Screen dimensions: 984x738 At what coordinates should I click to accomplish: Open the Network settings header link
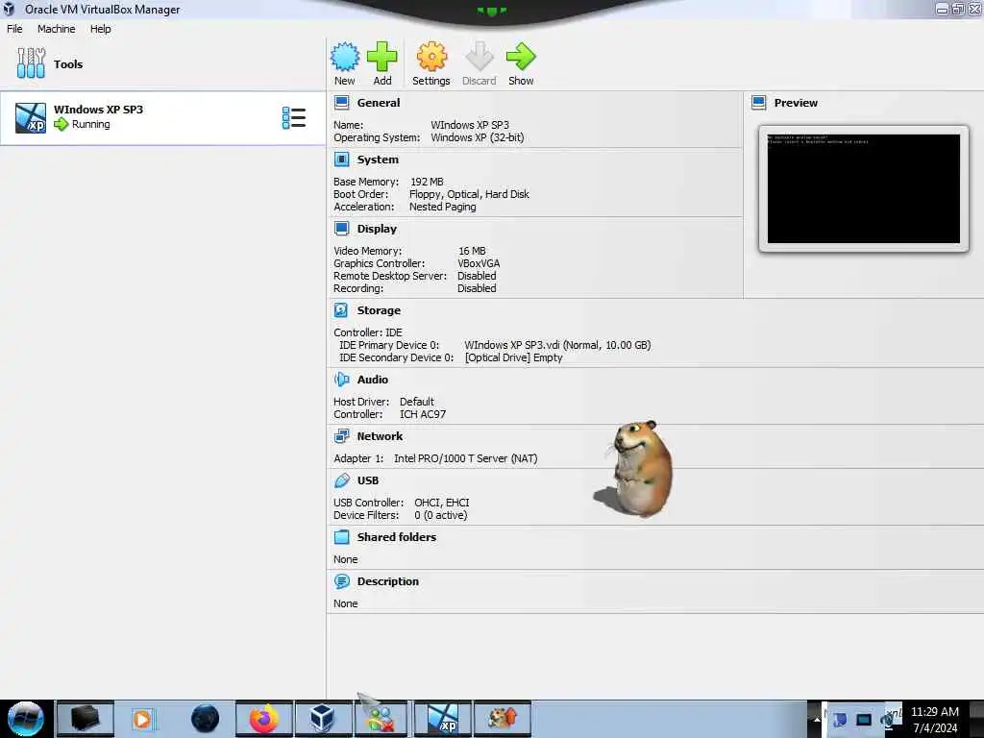click(x=380, y=436)
